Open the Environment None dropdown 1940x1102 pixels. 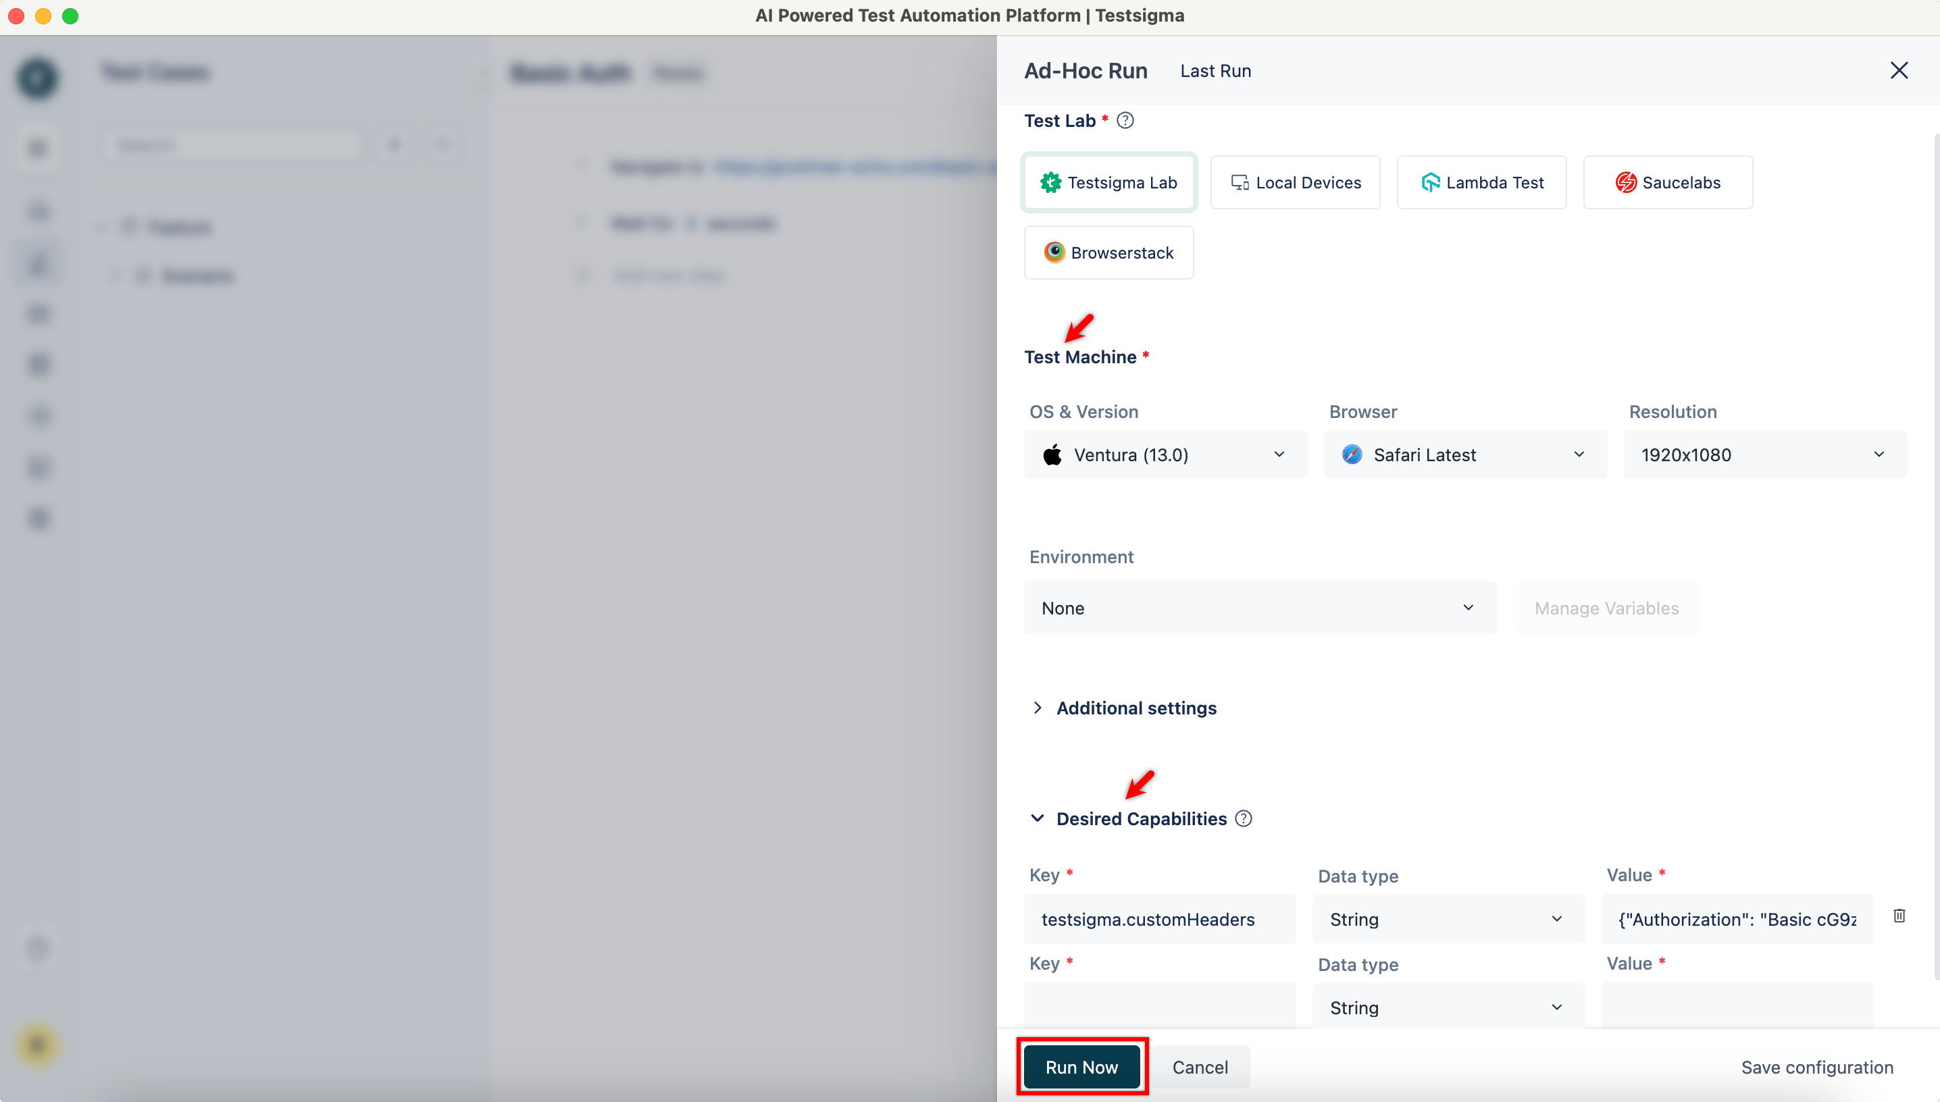pyautogui.click(x=1260, y=608)
